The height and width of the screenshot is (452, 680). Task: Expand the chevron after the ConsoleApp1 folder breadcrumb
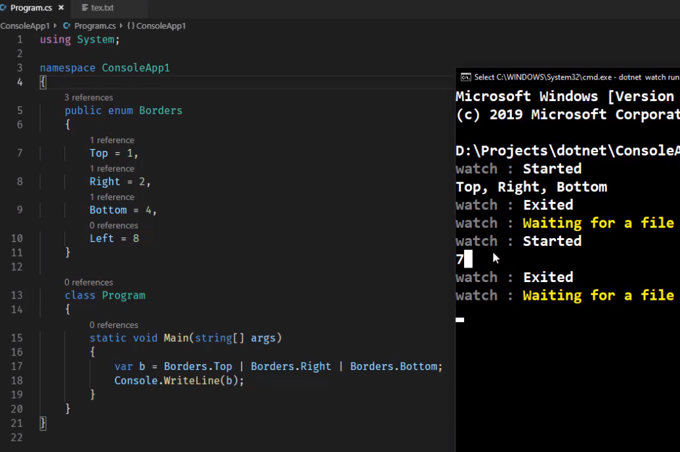pyautogui.click(x=55, y=26)
